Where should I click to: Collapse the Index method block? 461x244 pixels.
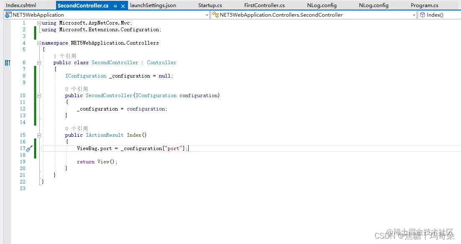point(39,135)
